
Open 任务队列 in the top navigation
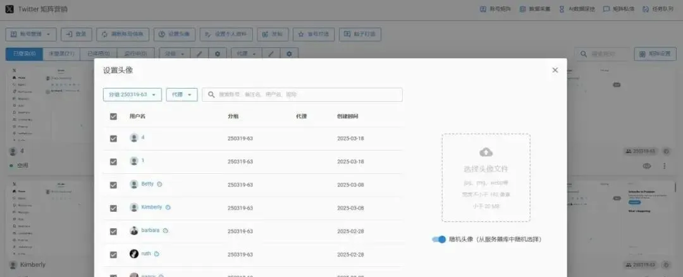[x=658, y=9]
